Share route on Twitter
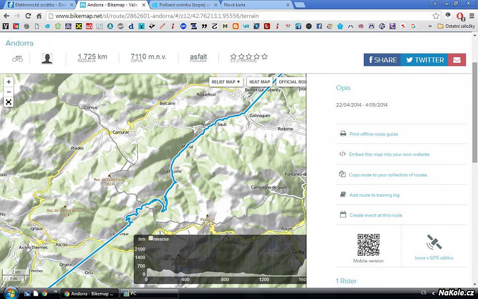The height and width of the screenshot is (299, 478). pyautogui.click(x=424, y=60)
